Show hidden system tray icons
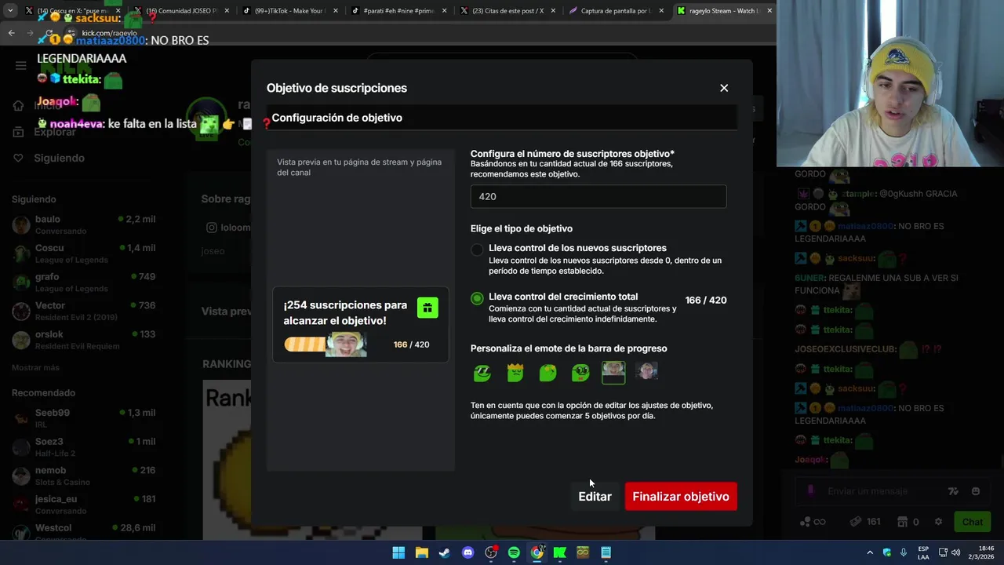Image resolution: width=1004 pixels, height=565 pixels. (x=870, y=552)
